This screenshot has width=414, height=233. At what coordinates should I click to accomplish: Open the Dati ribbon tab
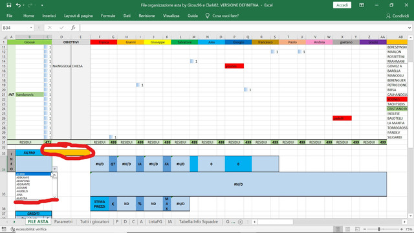tap(127, 16)
